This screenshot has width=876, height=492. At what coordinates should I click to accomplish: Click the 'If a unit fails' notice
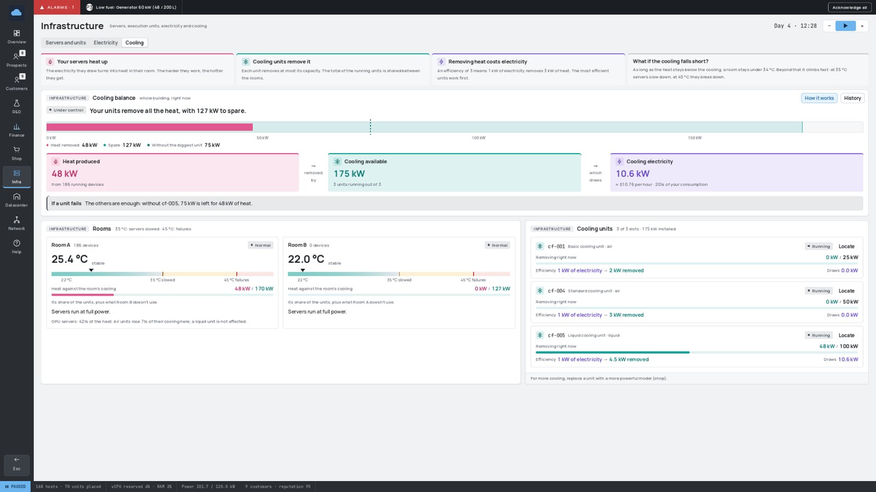pyautogui.click(x=454, y=203)
